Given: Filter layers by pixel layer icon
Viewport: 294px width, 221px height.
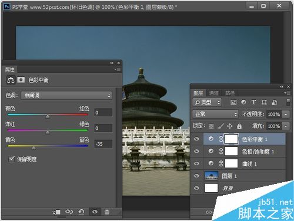Looking at the screenshot, I should (x=233, y=102).
